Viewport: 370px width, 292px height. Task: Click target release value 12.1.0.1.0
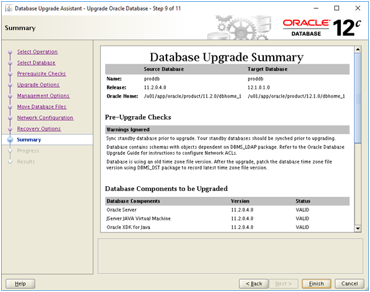(259, 88)
